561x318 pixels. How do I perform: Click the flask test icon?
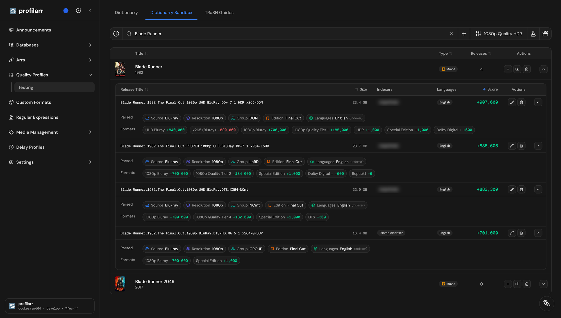tap(533, 34)
